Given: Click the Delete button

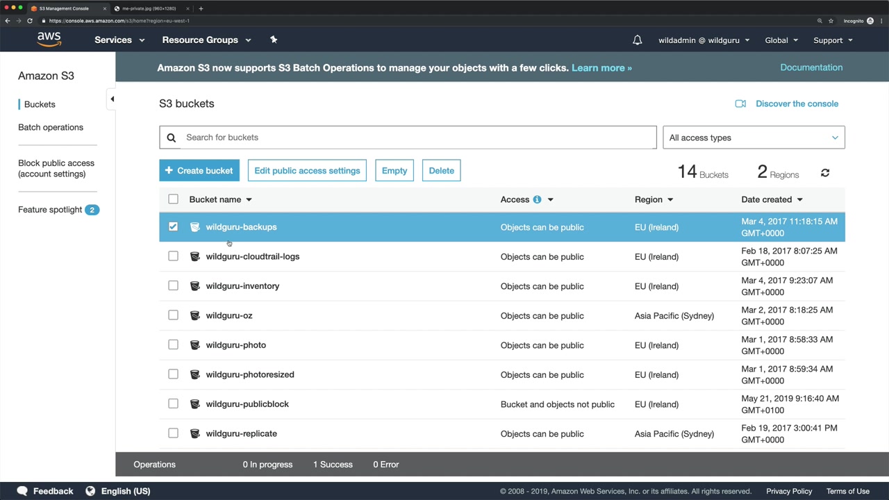Looking at the screenshot, I should 442,170.
